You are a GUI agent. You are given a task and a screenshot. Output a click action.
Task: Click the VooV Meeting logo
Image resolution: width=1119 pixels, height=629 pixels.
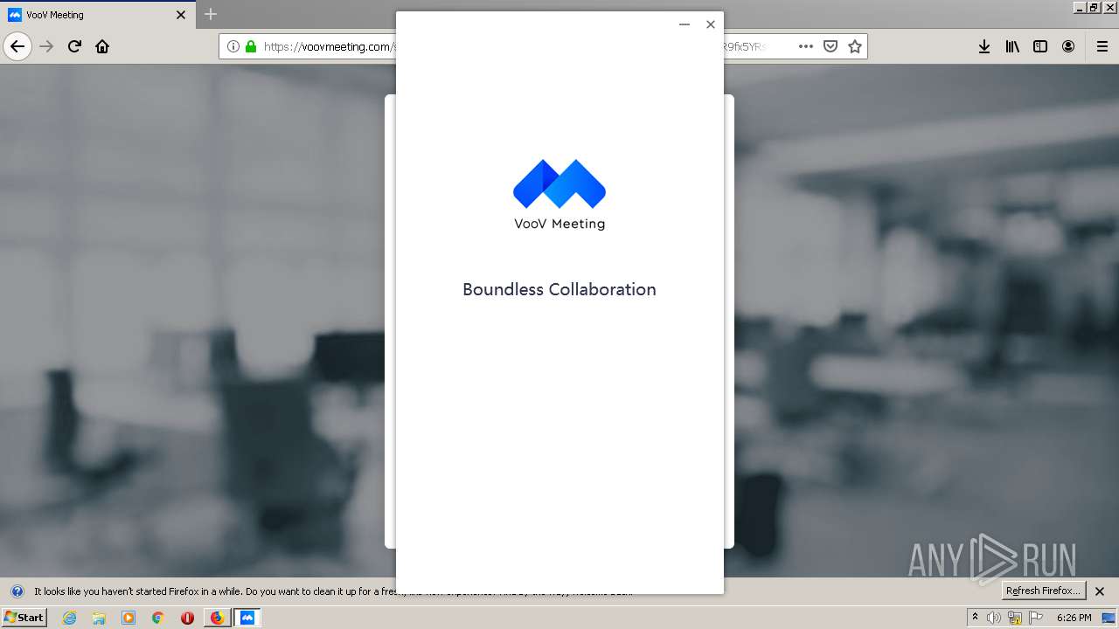[x=559, y=194]
